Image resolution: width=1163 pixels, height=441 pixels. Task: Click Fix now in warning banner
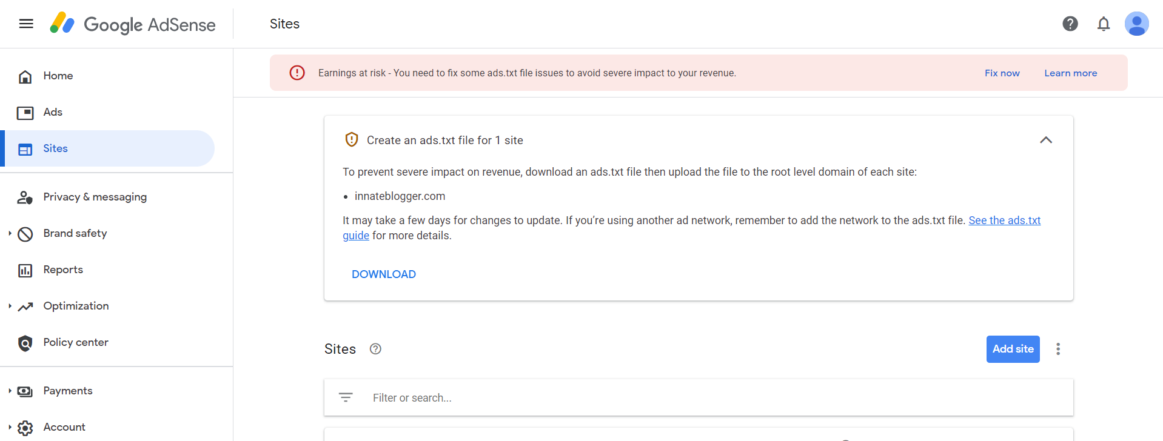(x=1002, y=73)
